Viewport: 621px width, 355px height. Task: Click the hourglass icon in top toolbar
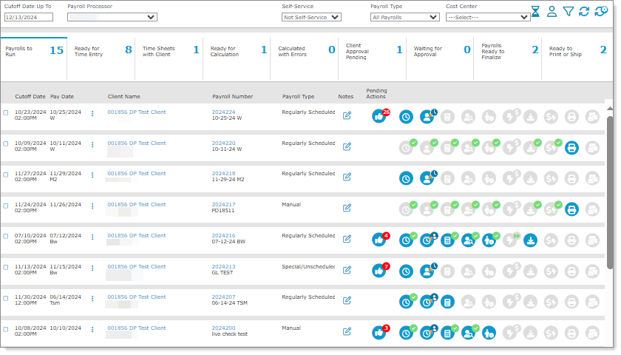pyautogui.click(x=535, y=12)
